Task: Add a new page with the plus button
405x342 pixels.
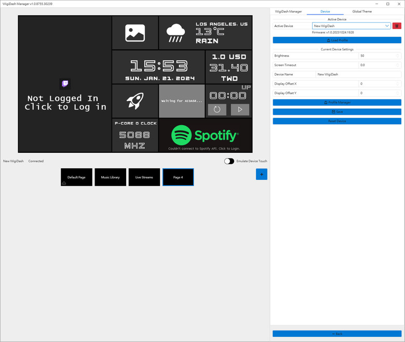Action: pyautogui.click(x=261, y=174)
